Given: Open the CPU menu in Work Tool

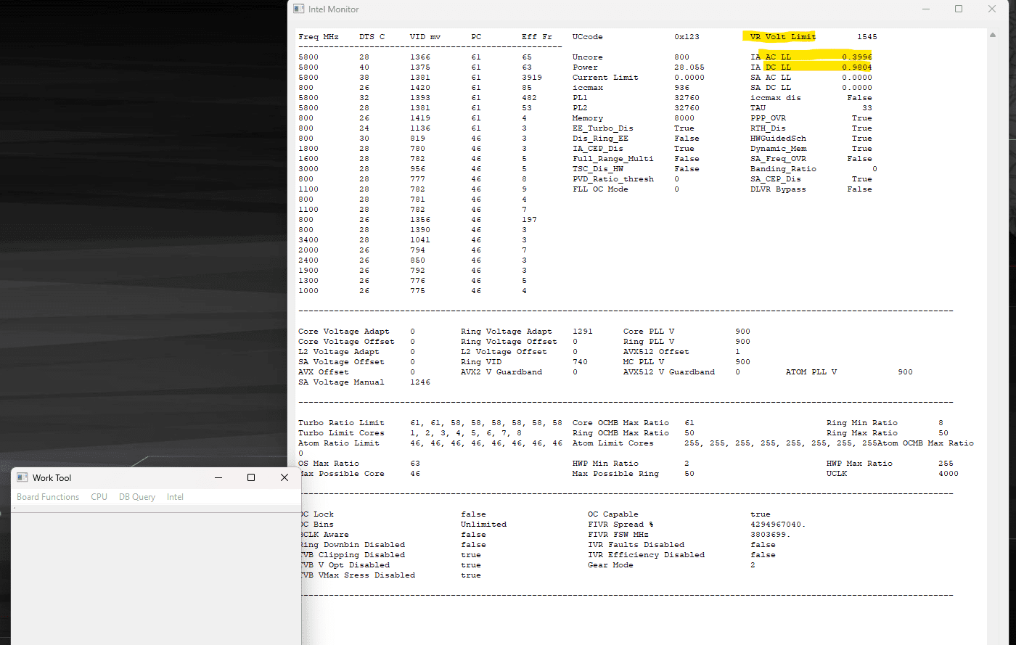Looking at the screenshot, I should tap(99, 497).
